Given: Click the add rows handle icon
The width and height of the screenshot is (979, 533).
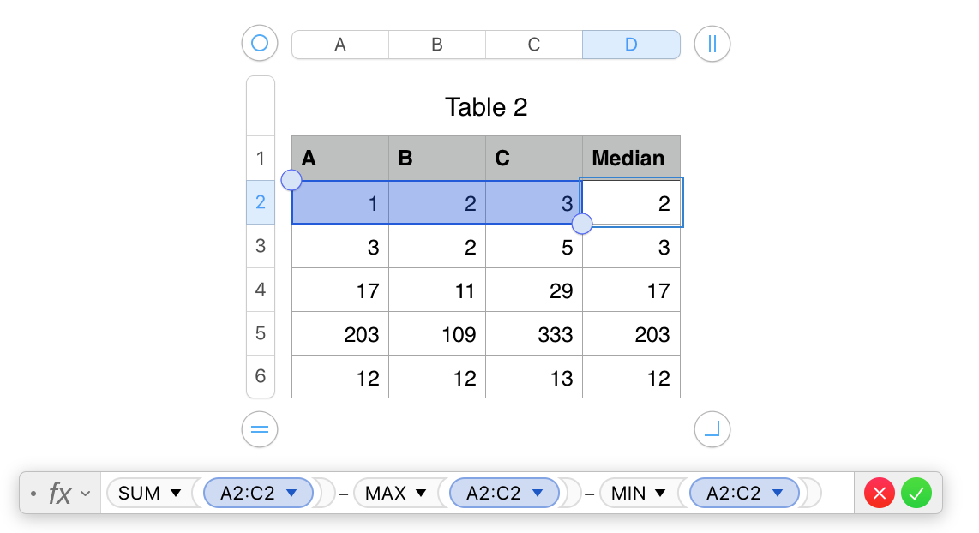Looking at the screenshot, I should (260, 429).
